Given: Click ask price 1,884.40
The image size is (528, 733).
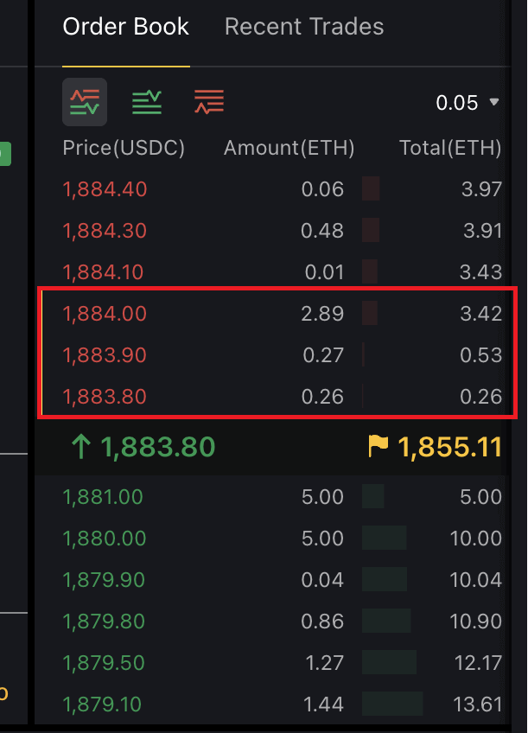Looking at the screenshot, I should 105,189.
